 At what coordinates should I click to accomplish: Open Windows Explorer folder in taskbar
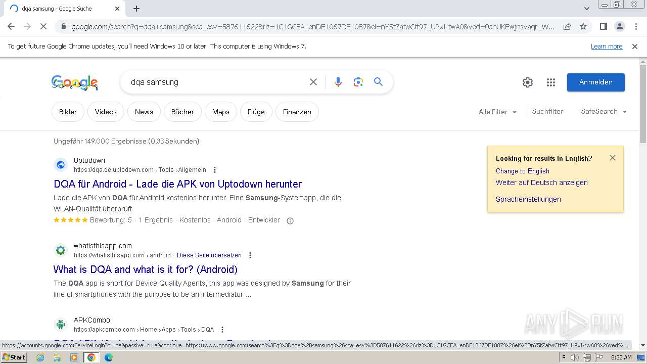(x=57, y=357)
